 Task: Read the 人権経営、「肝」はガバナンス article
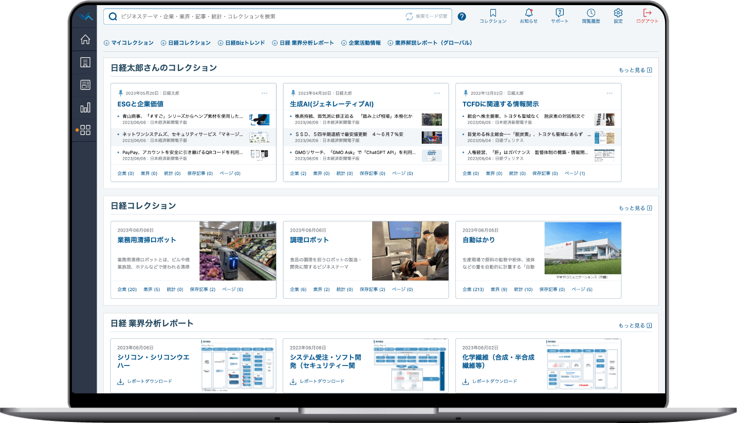528,152
